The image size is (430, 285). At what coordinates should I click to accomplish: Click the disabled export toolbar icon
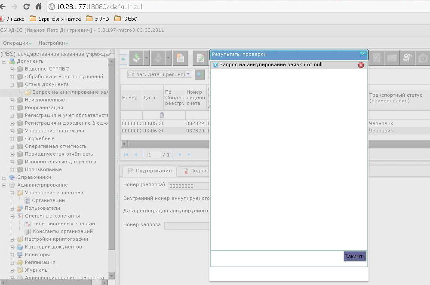click(x=158, y=58)
